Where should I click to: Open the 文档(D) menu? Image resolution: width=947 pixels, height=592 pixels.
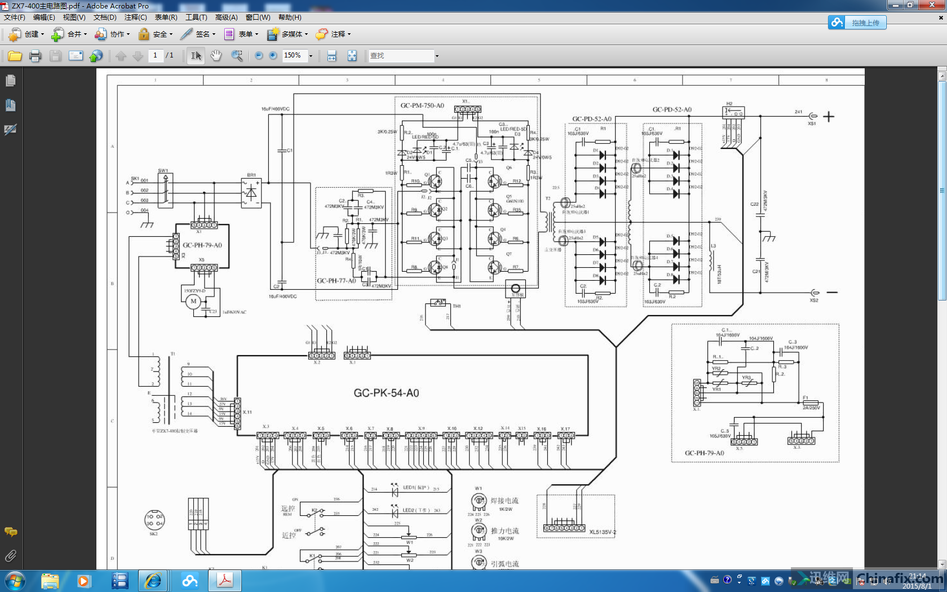[105, 17]
